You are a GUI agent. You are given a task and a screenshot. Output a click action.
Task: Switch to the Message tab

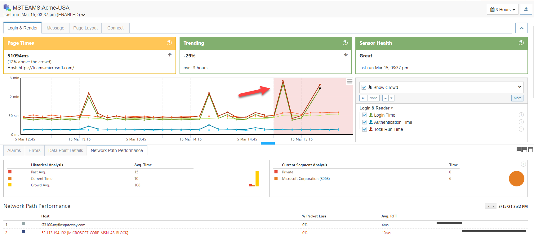point(56,28)
